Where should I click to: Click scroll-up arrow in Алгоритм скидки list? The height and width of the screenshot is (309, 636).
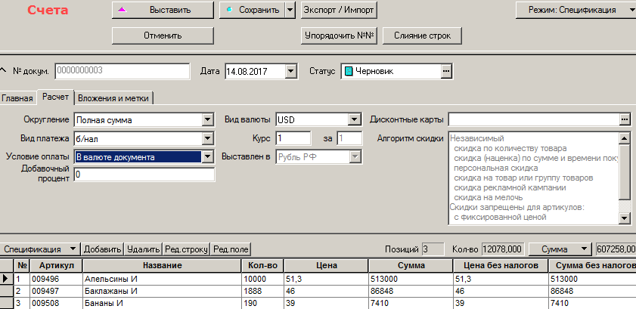[625, 138]
